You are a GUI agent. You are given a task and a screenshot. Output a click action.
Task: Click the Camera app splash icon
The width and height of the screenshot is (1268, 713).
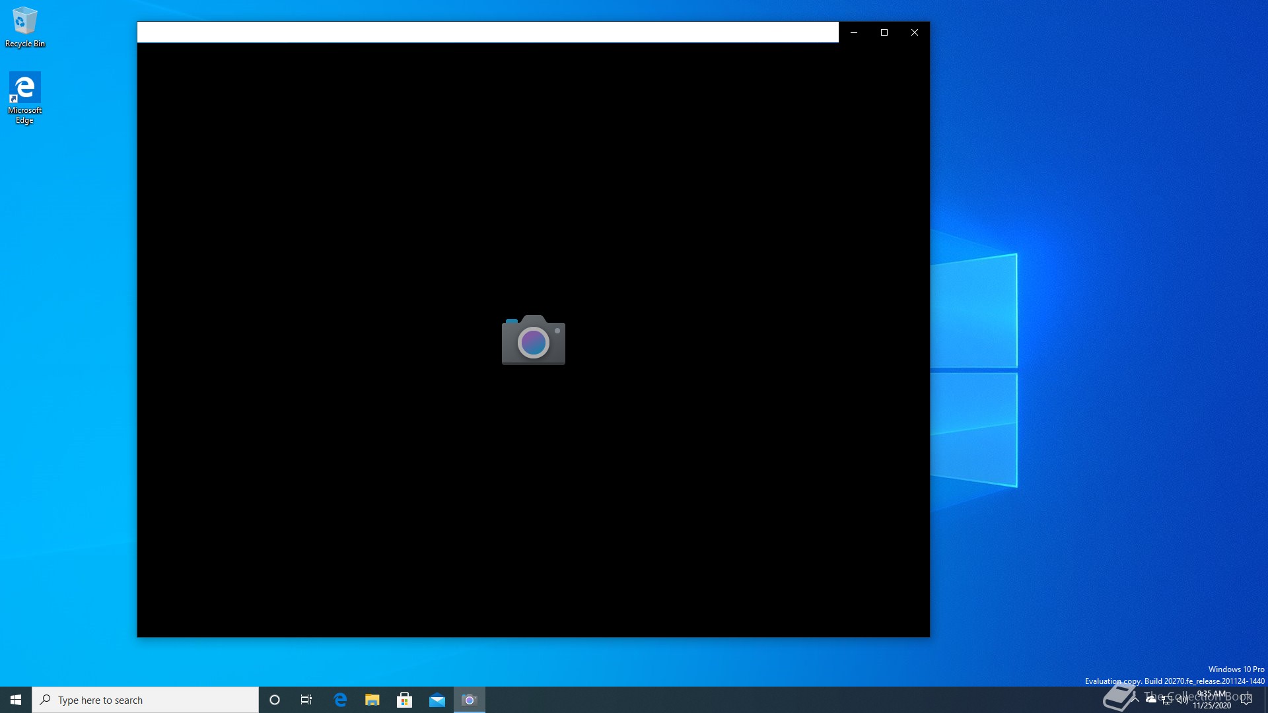(534, 340)
